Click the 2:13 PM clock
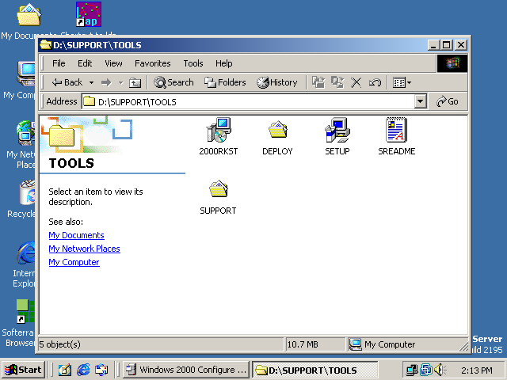The width and height of the screenshot is (507, 380). (477, 370)
